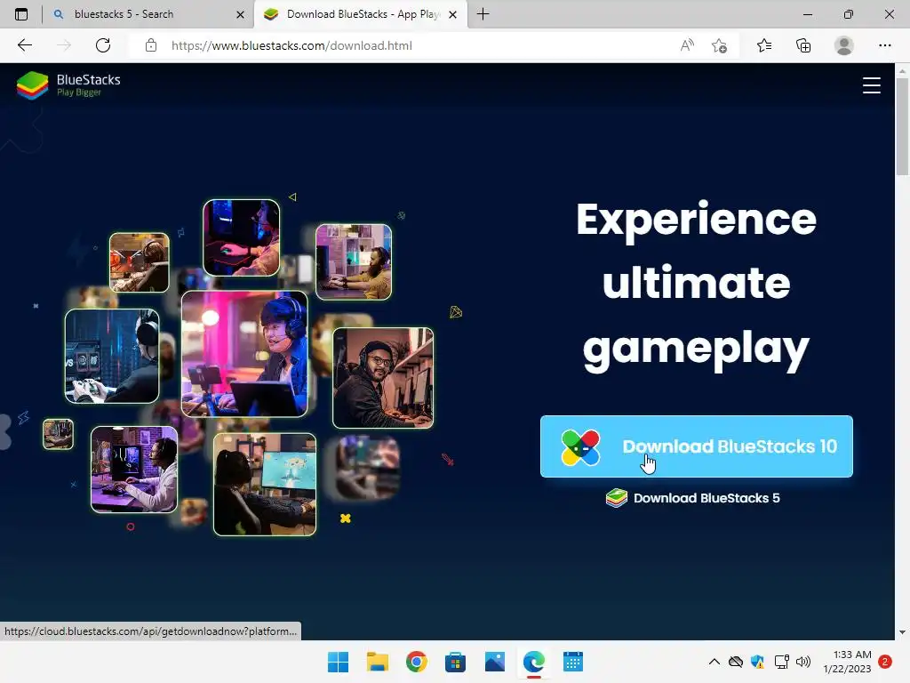Close the bluestacks 5 - Search tab
Screen dimensions: 910x683
[x=240, y=14]
